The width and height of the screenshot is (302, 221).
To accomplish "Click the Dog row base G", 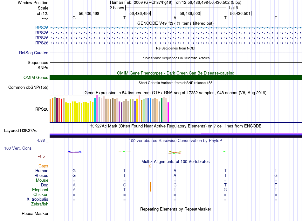I will click(125, 185).
